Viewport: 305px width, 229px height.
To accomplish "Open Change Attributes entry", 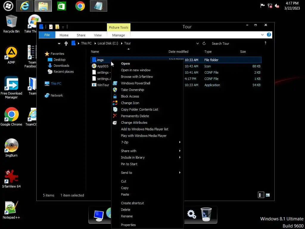I will (x=134, y=123).
